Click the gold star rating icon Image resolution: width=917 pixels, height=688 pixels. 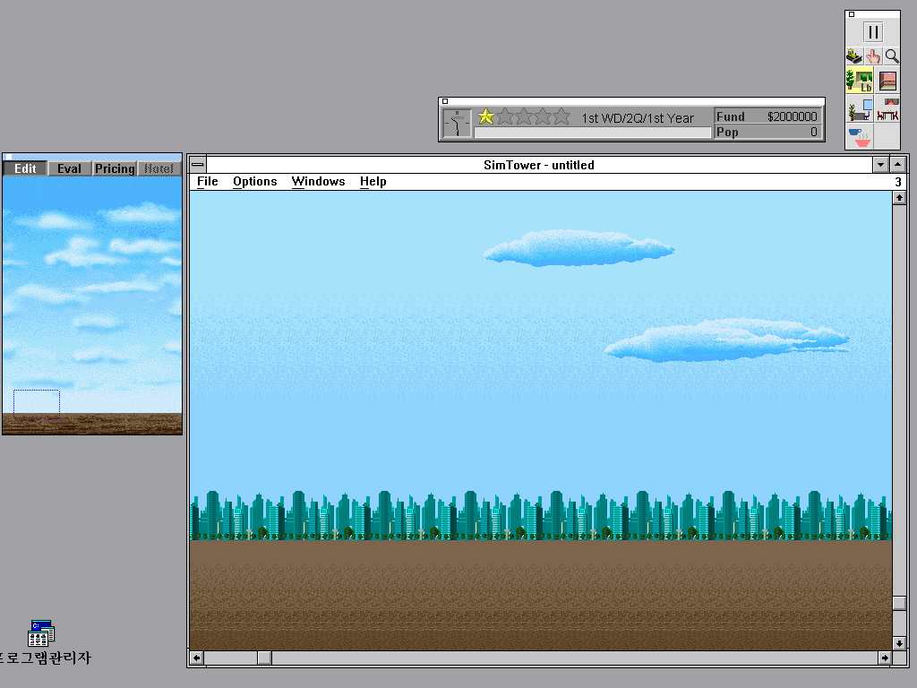486,116
